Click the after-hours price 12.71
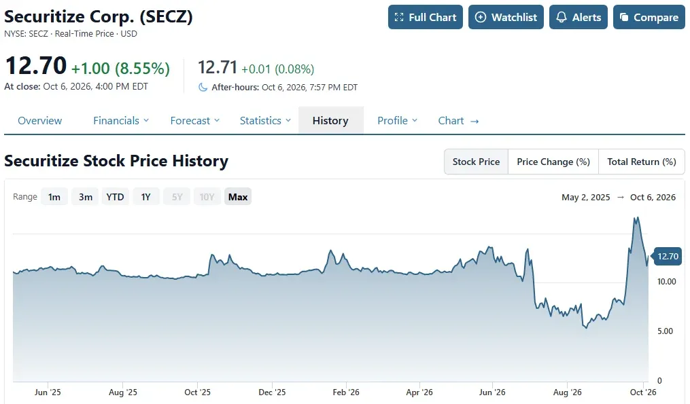The image size is (690, 404). 218,67
